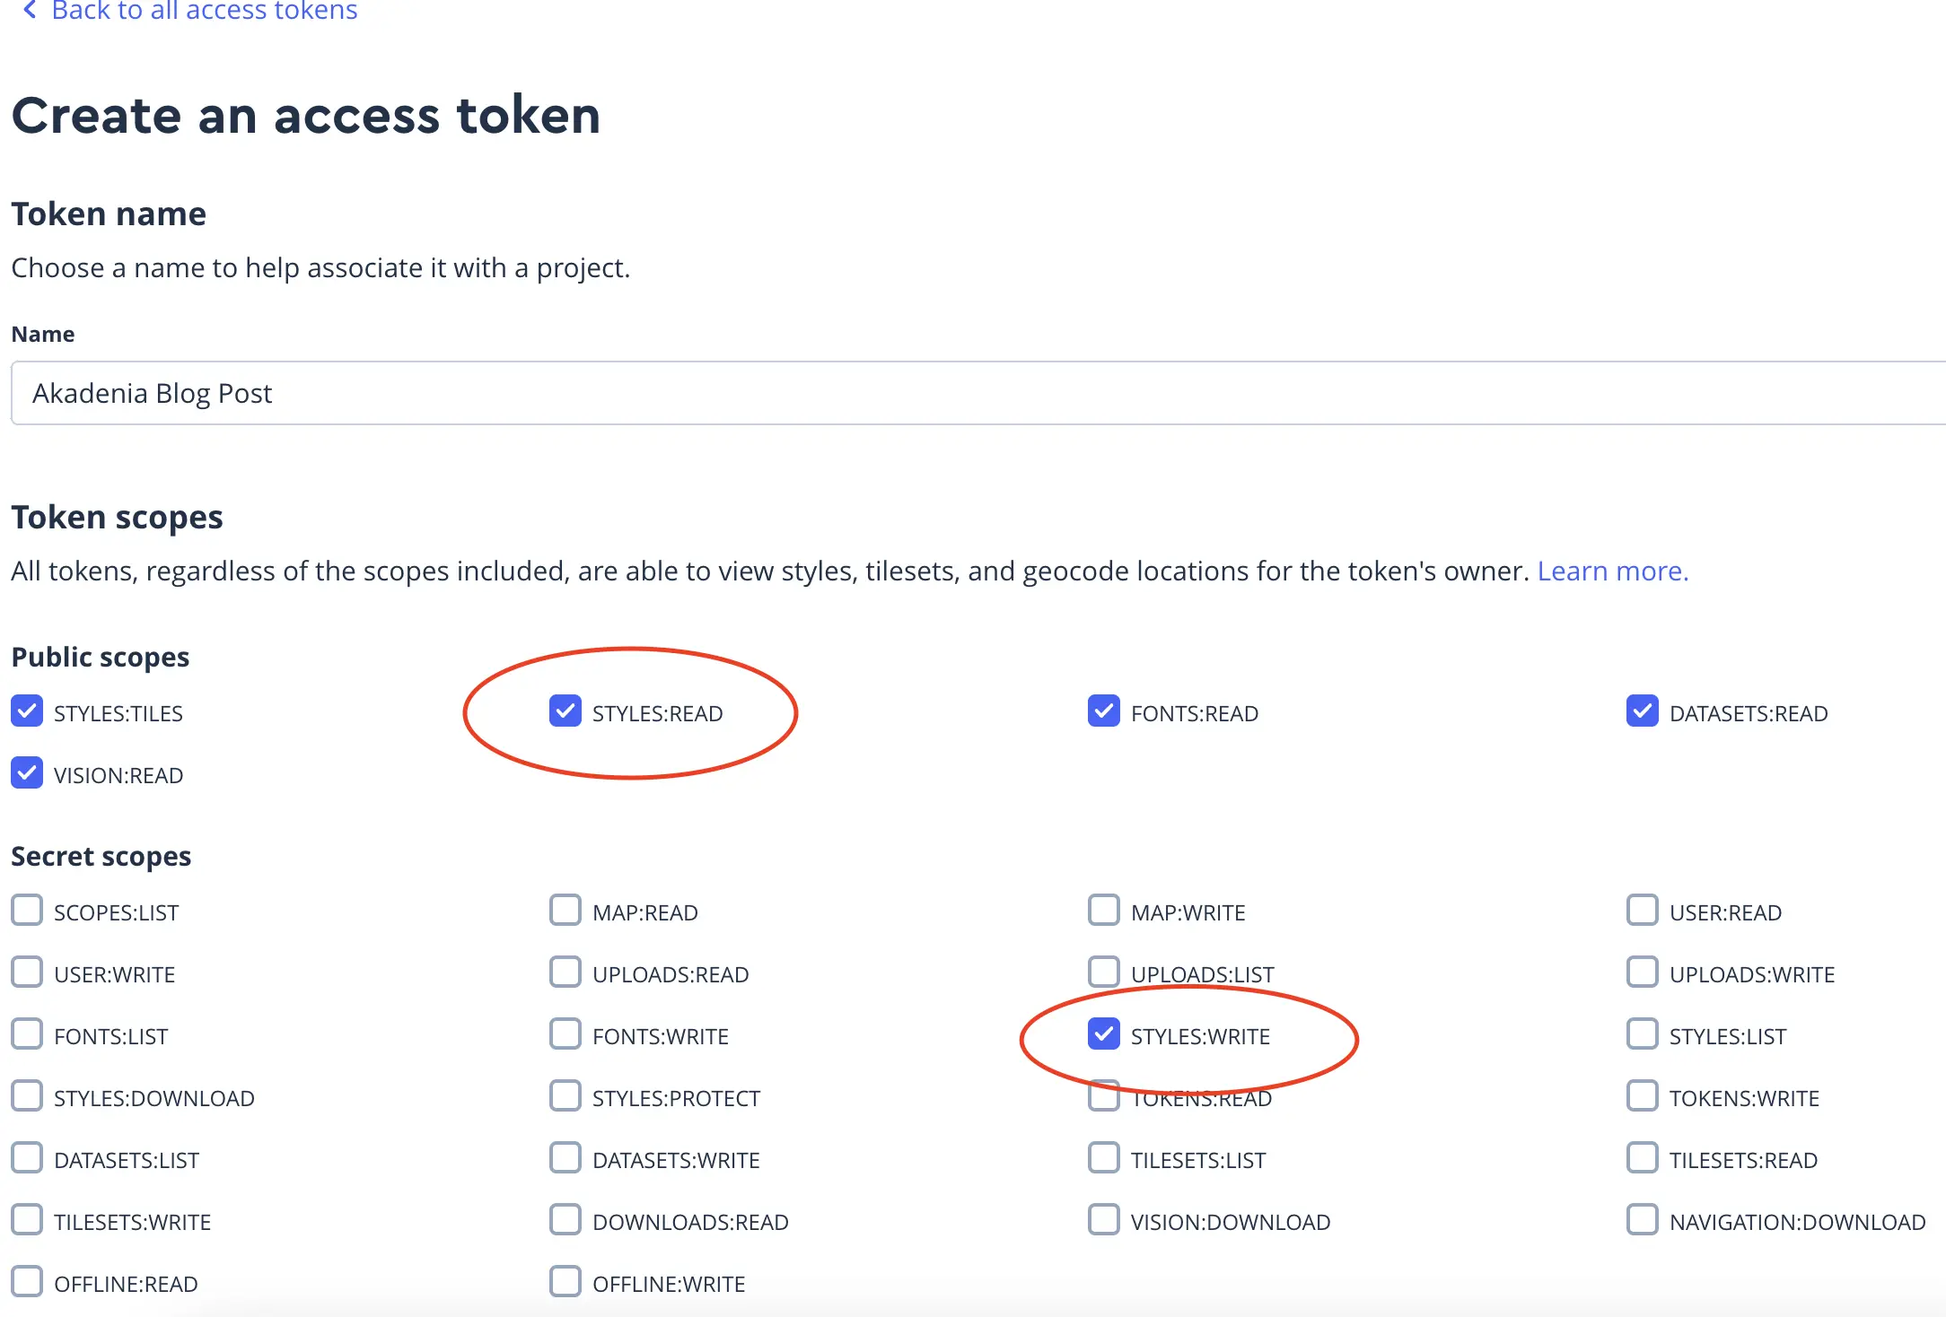The width and height of the screenshot is (1946, 1317).
Task: Go back to all access tokens
Action: (x=189, y=11)
